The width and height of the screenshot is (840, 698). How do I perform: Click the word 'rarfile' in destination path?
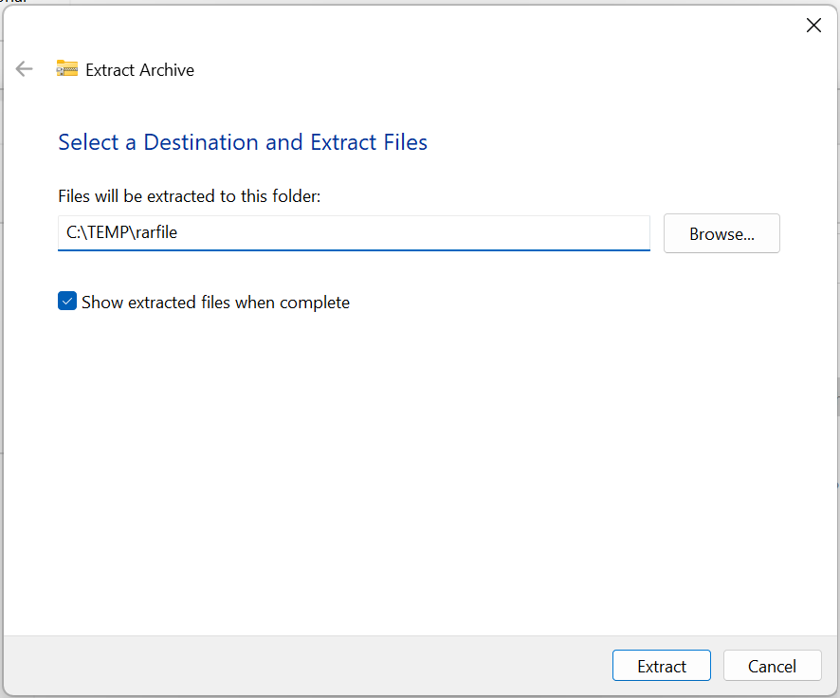click(x=155, y=232)
